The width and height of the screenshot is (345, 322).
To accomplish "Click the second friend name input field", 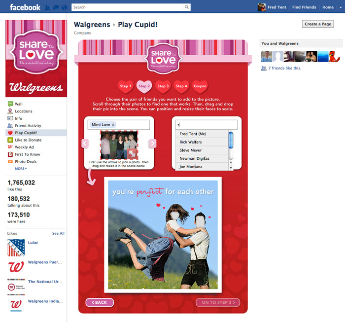I will pyautogui.click(x=206, y=125).
